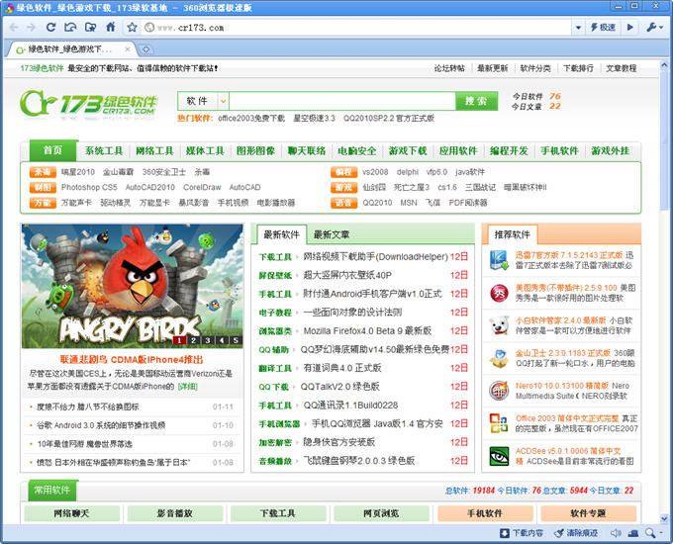This screenshot has width=673, height=544.
Task: Click the 文章教程 top link
Action: coord(622,68)
